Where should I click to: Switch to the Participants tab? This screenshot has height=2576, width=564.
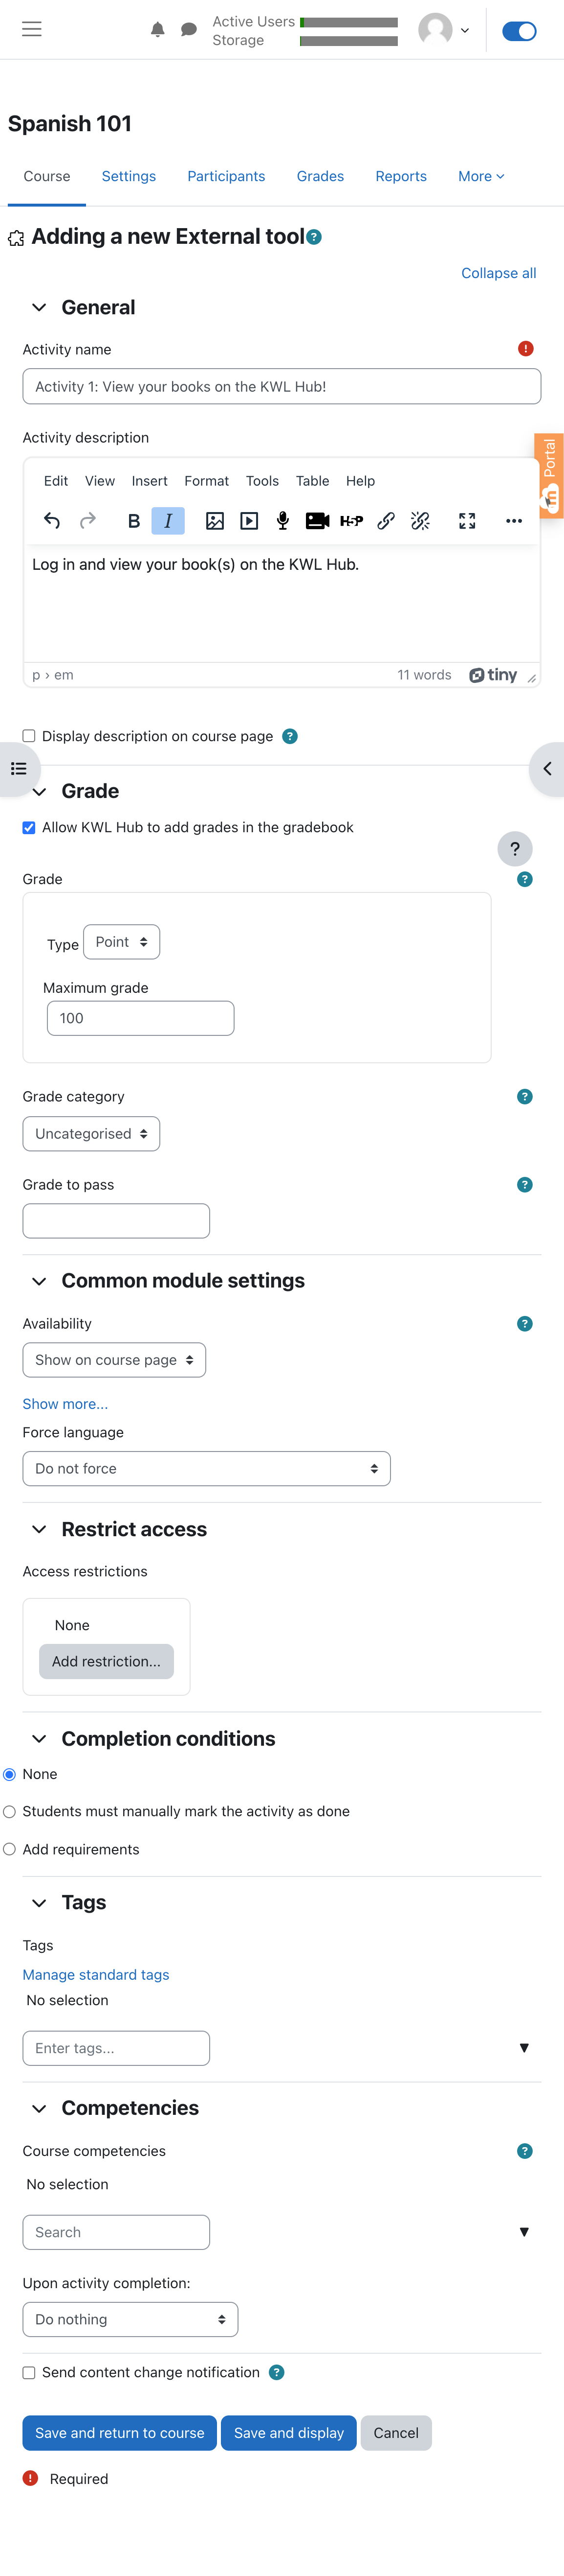click(226, 176)
